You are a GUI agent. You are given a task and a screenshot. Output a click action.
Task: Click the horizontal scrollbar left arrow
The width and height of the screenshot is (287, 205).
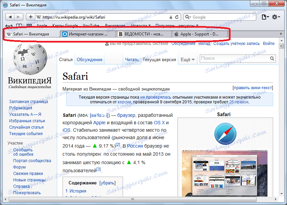5,199
